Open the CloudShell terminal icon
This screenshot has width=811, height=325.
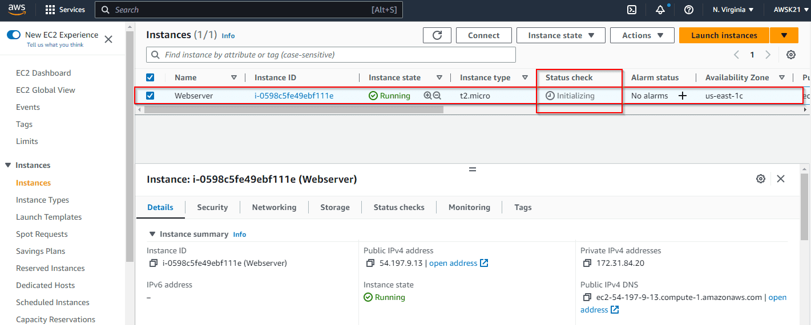click(x=632, y=10)
